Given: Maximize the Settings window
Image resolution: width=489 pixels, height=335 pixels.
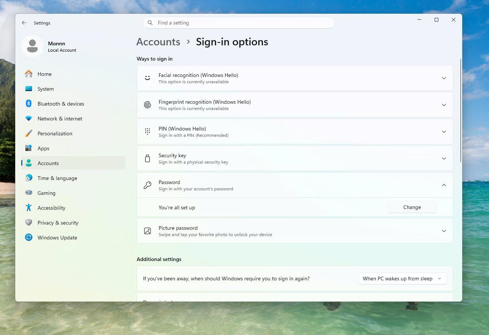Looking at the screenshot, I should [436, 20].
